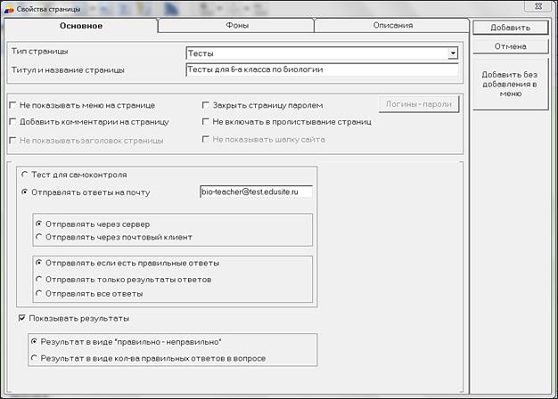
Task: Open the page type dropdown
Action: click(x=452, y=53)
